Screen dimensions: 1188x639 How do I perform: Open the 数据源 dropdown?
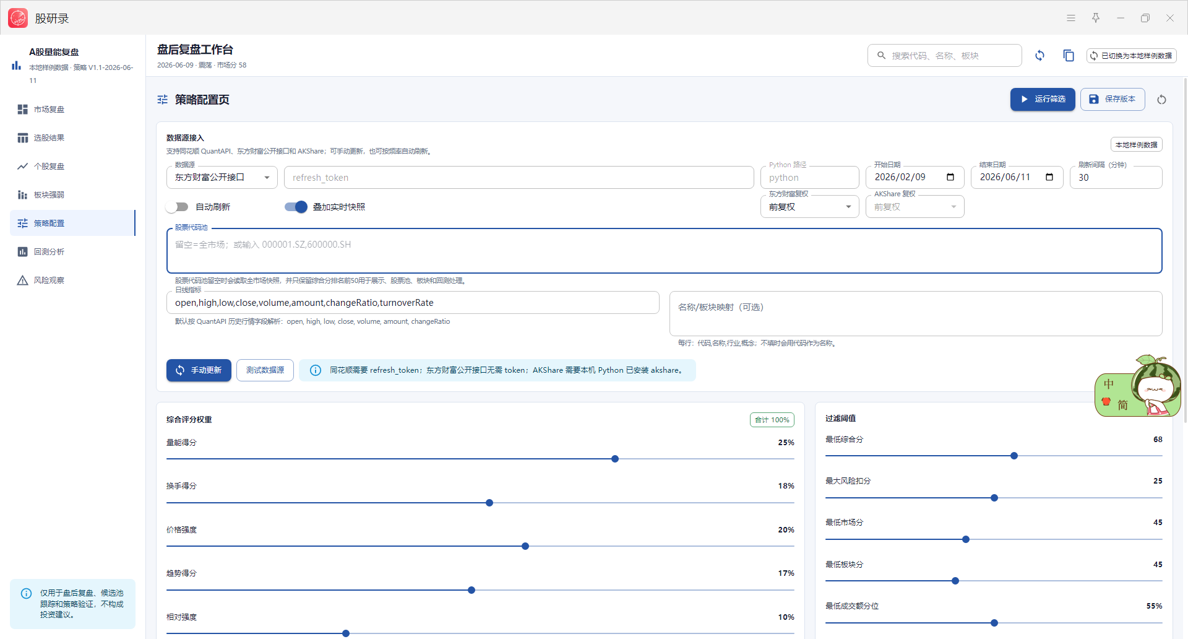point(222,178)
